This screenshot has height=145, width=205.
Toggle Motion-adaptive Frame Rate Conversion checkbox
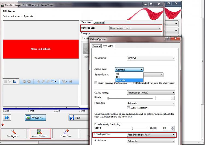[134, 83]
